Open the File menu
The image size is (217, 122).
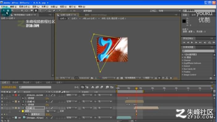click(4, 7)
